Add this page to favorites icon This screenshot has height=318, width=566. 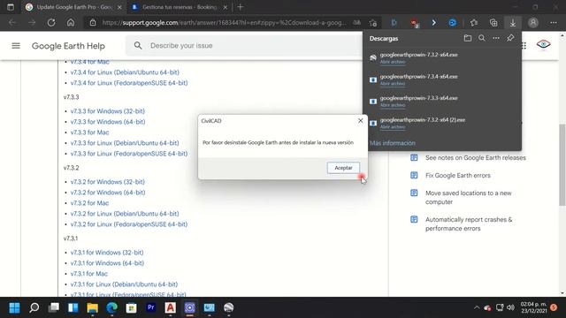click(x=373, y=23)
